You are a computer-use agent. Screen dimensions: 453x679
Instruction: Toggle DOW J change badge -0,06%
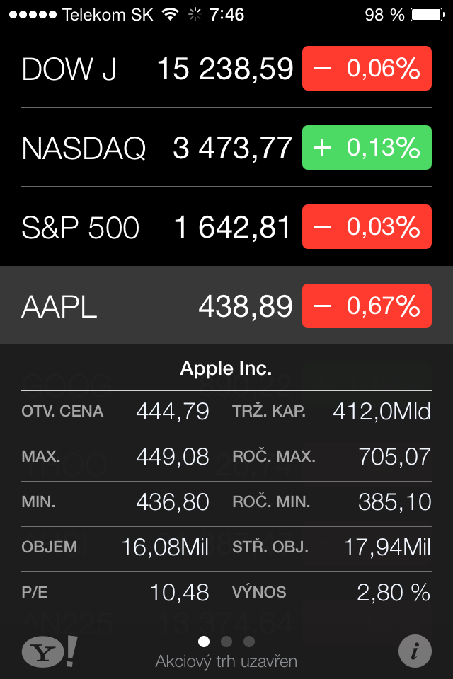click(367, 69)
